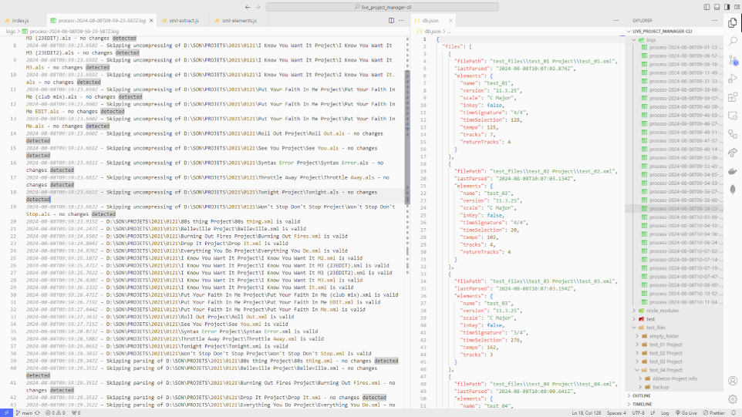The width and height of the screenshot is (742, 417).
Task: Click the remote window indicator in status bar
Action: (x=6, y=412)
